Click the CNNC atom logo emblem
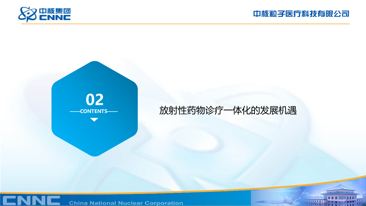 click(27, 14)
